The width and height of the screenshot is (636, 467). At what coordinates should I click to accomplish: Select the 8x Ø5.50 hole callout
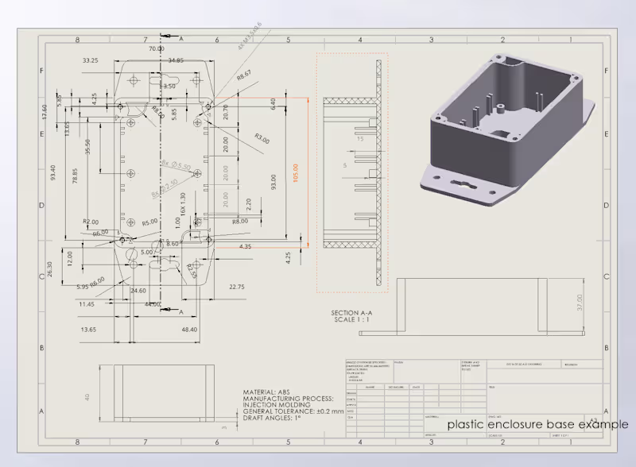click(176, 165)
